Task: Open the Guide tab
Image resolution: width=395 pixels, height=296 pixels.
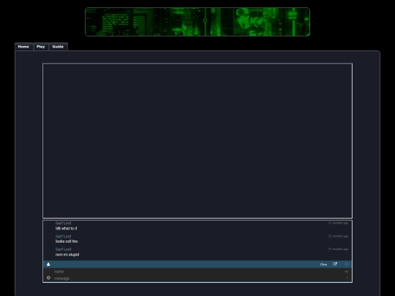Action: [x=58, y=47]
